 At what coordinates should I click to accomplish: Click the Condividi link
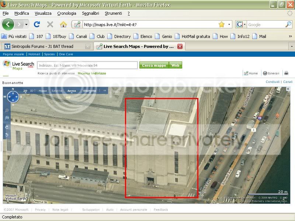[273, 82]
